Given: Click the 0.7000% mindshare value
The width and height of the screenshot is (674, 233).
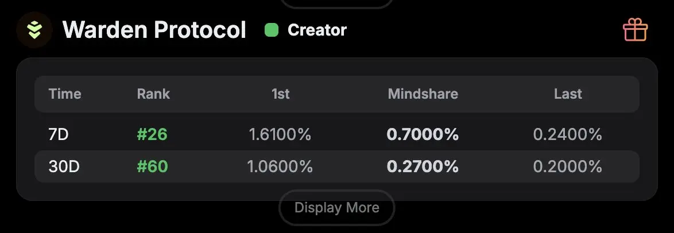Looking at the screenshot, I should 423,135.
